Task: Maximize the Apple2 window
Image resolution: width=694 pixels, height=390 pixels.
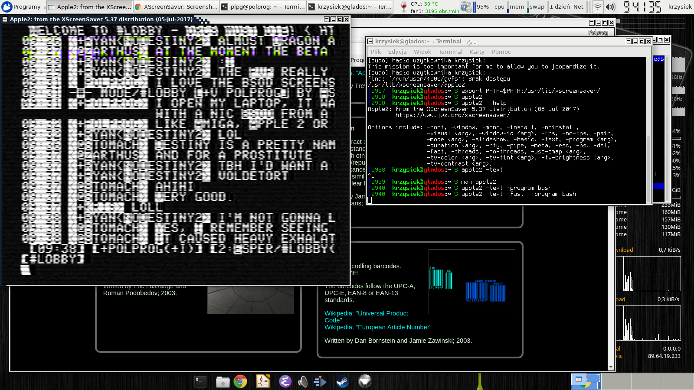Action: point(340,19)
